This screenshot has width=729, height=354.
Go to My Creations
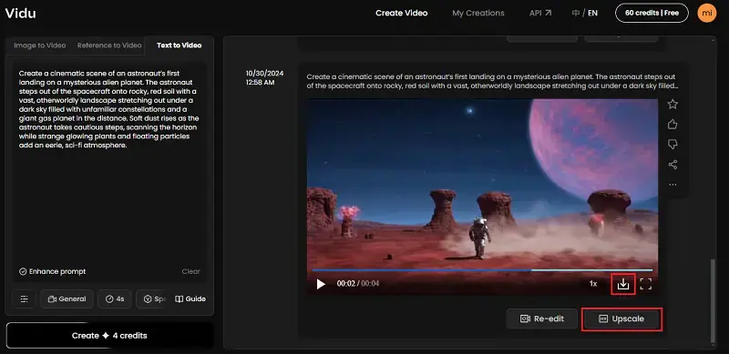(477, 13)
